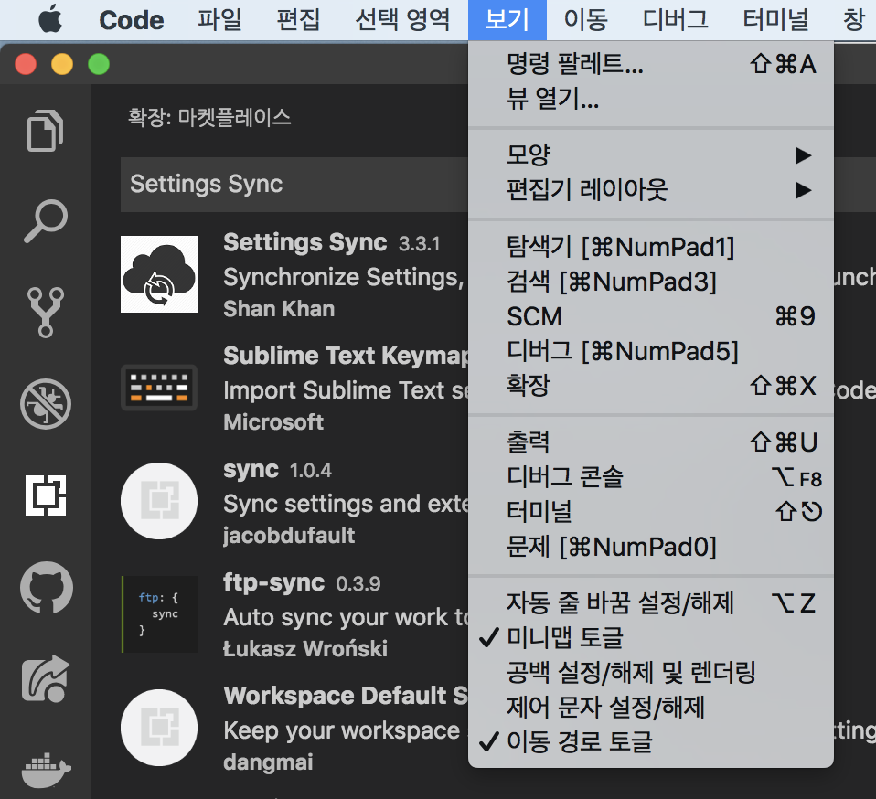Click the Synchronize Settings description text
This screenshot has height=799, width=876.
[344, 277]
